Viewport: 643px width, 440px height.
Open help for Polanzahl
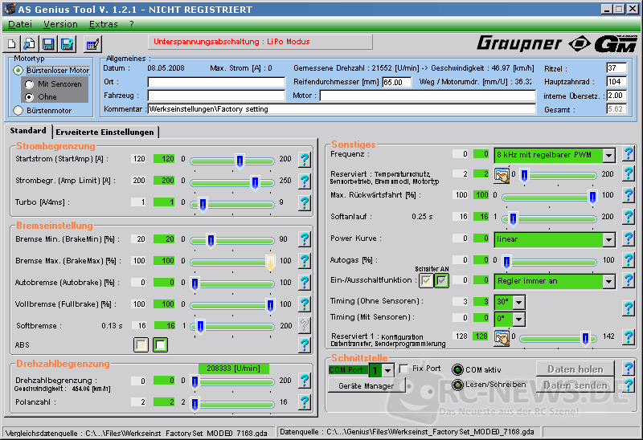tap(305, 402)
